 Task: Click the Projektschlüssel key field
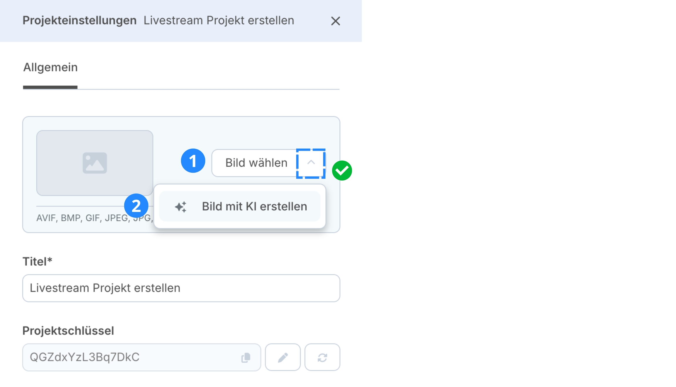[x=132, y=357]
